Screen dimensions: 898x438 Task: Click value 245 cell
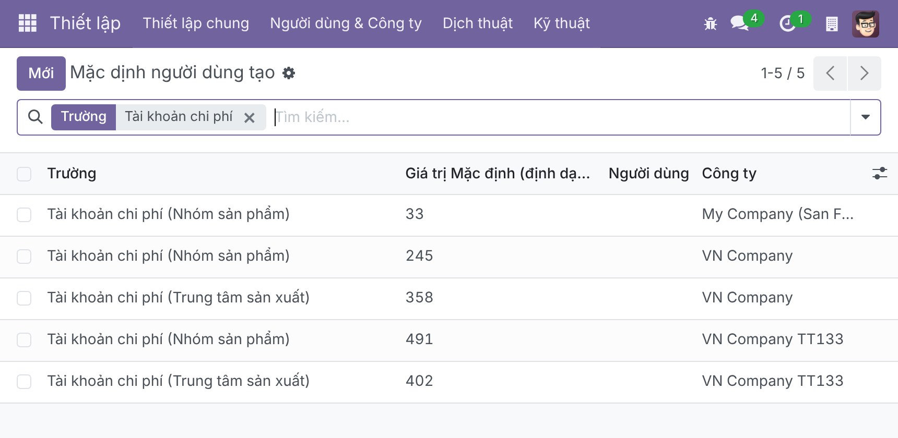(x=419, y=256)
